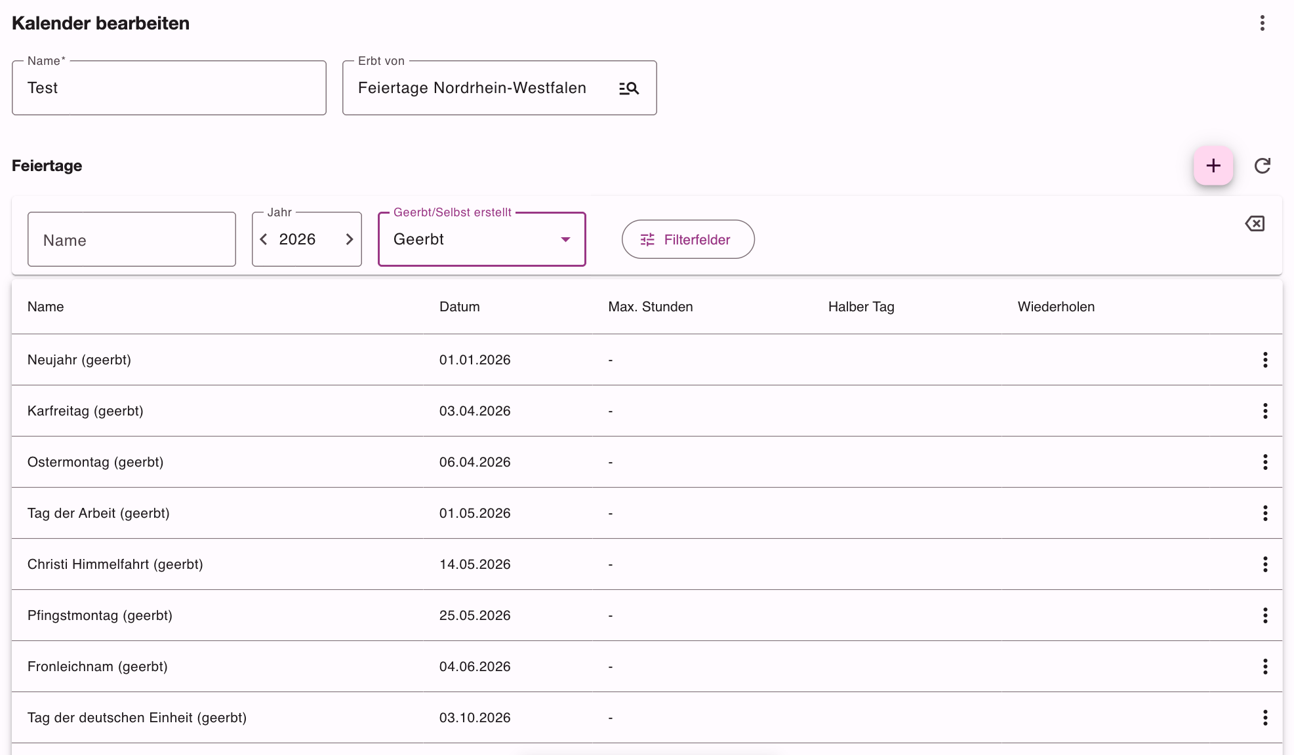The image size is (1294, 755).
Task: Click the Wiederholen column header
Action: click(1056, 307)
